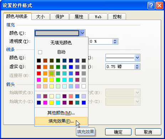Image resolution: width=165 pixels, height=139 pixels.
Task: Open the 控制 tab
Action: pyautogui.click(x=117, y=16)
